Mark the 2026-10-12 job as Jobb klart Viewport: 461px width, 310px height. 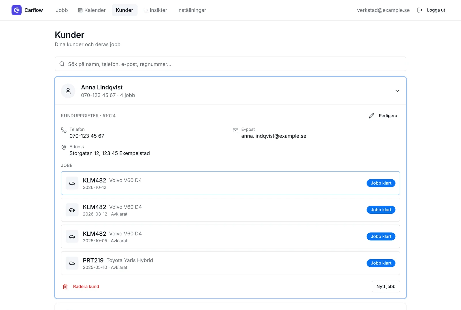point(381,183)
